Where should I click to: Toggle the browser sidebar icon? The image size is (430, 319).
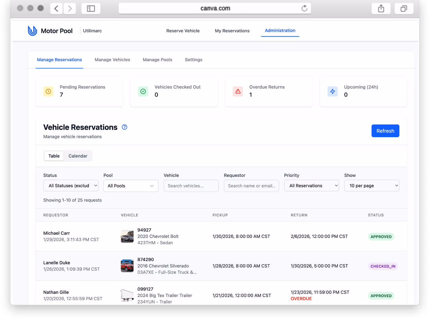click(91, 8)
